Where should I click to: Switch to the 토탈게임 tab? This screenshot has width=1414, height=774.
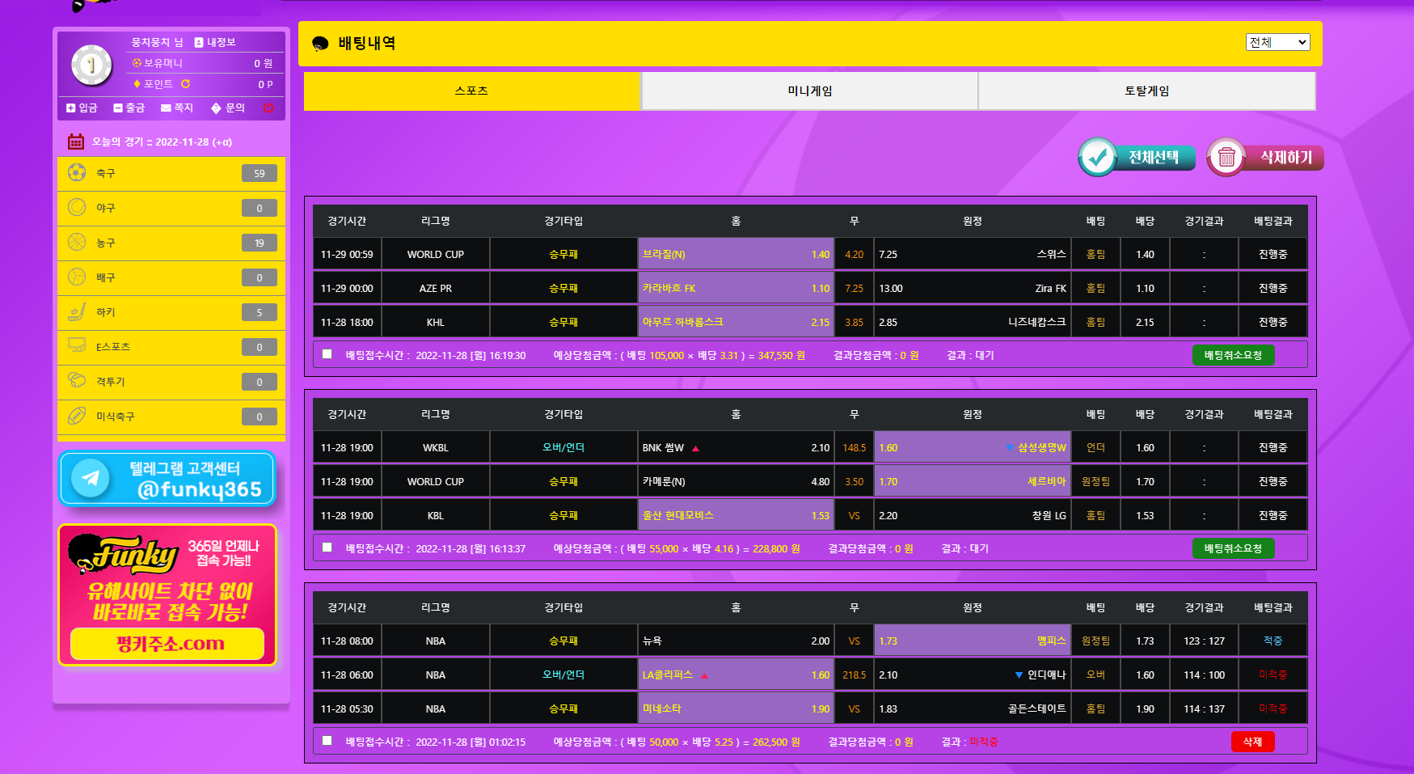(x=1146, y=91)
